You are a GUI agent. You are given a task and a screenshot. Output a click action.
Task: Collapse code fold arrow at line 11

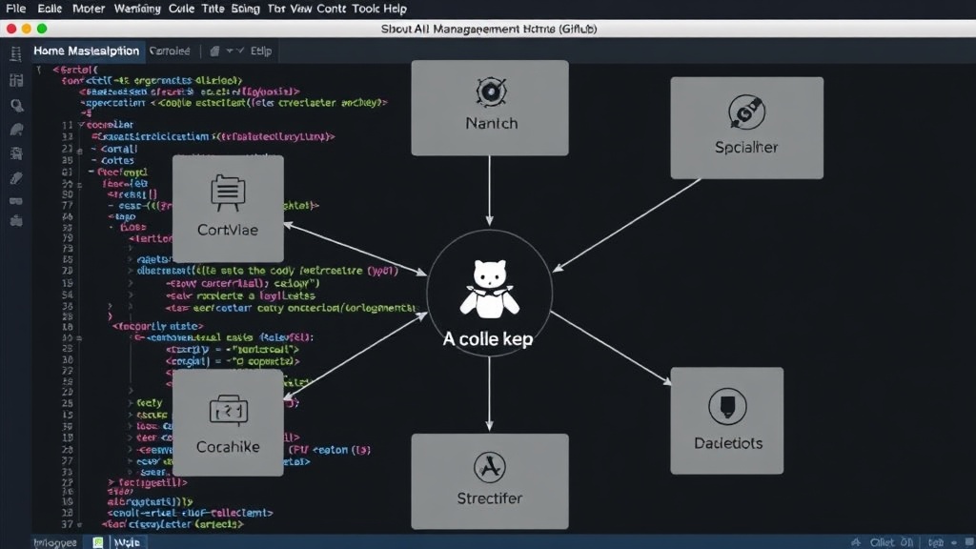pyautogui.click(x=82, y=125)
